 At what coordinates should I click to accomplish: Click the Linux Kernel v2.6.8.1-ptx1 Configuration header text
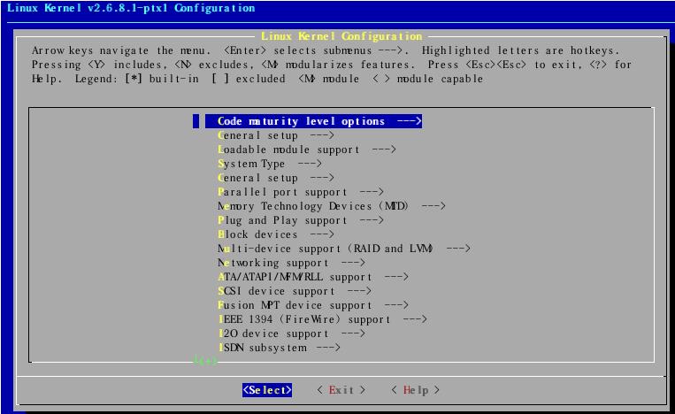tap(131, 8)
